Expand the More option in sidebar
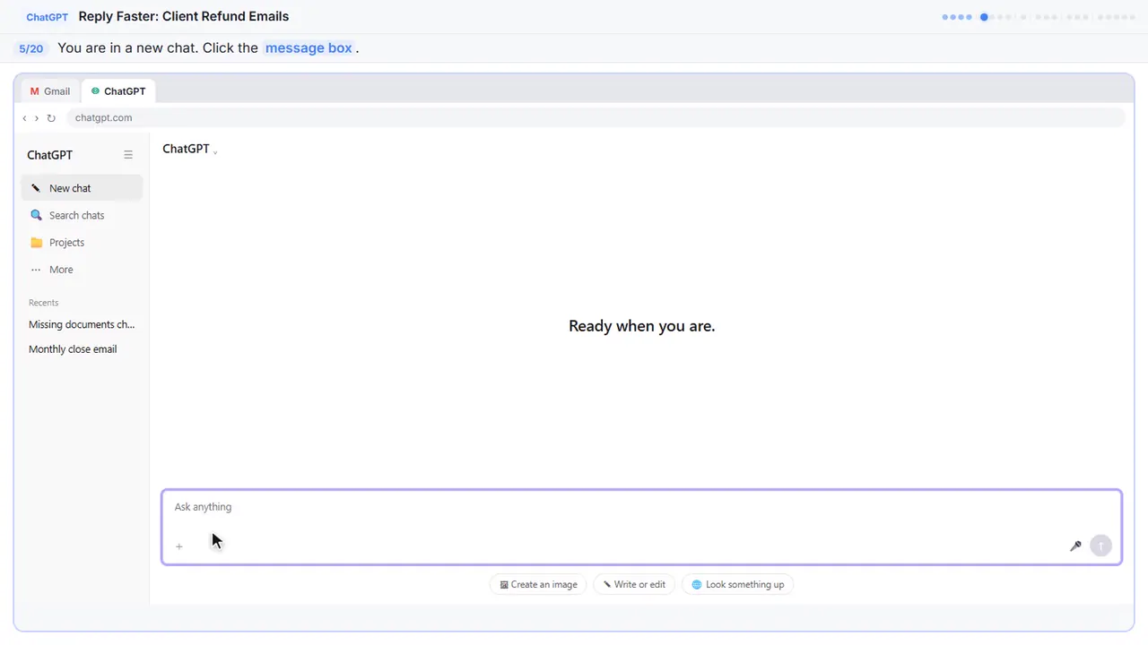1148x645 pixels. (x=82, y=270)
